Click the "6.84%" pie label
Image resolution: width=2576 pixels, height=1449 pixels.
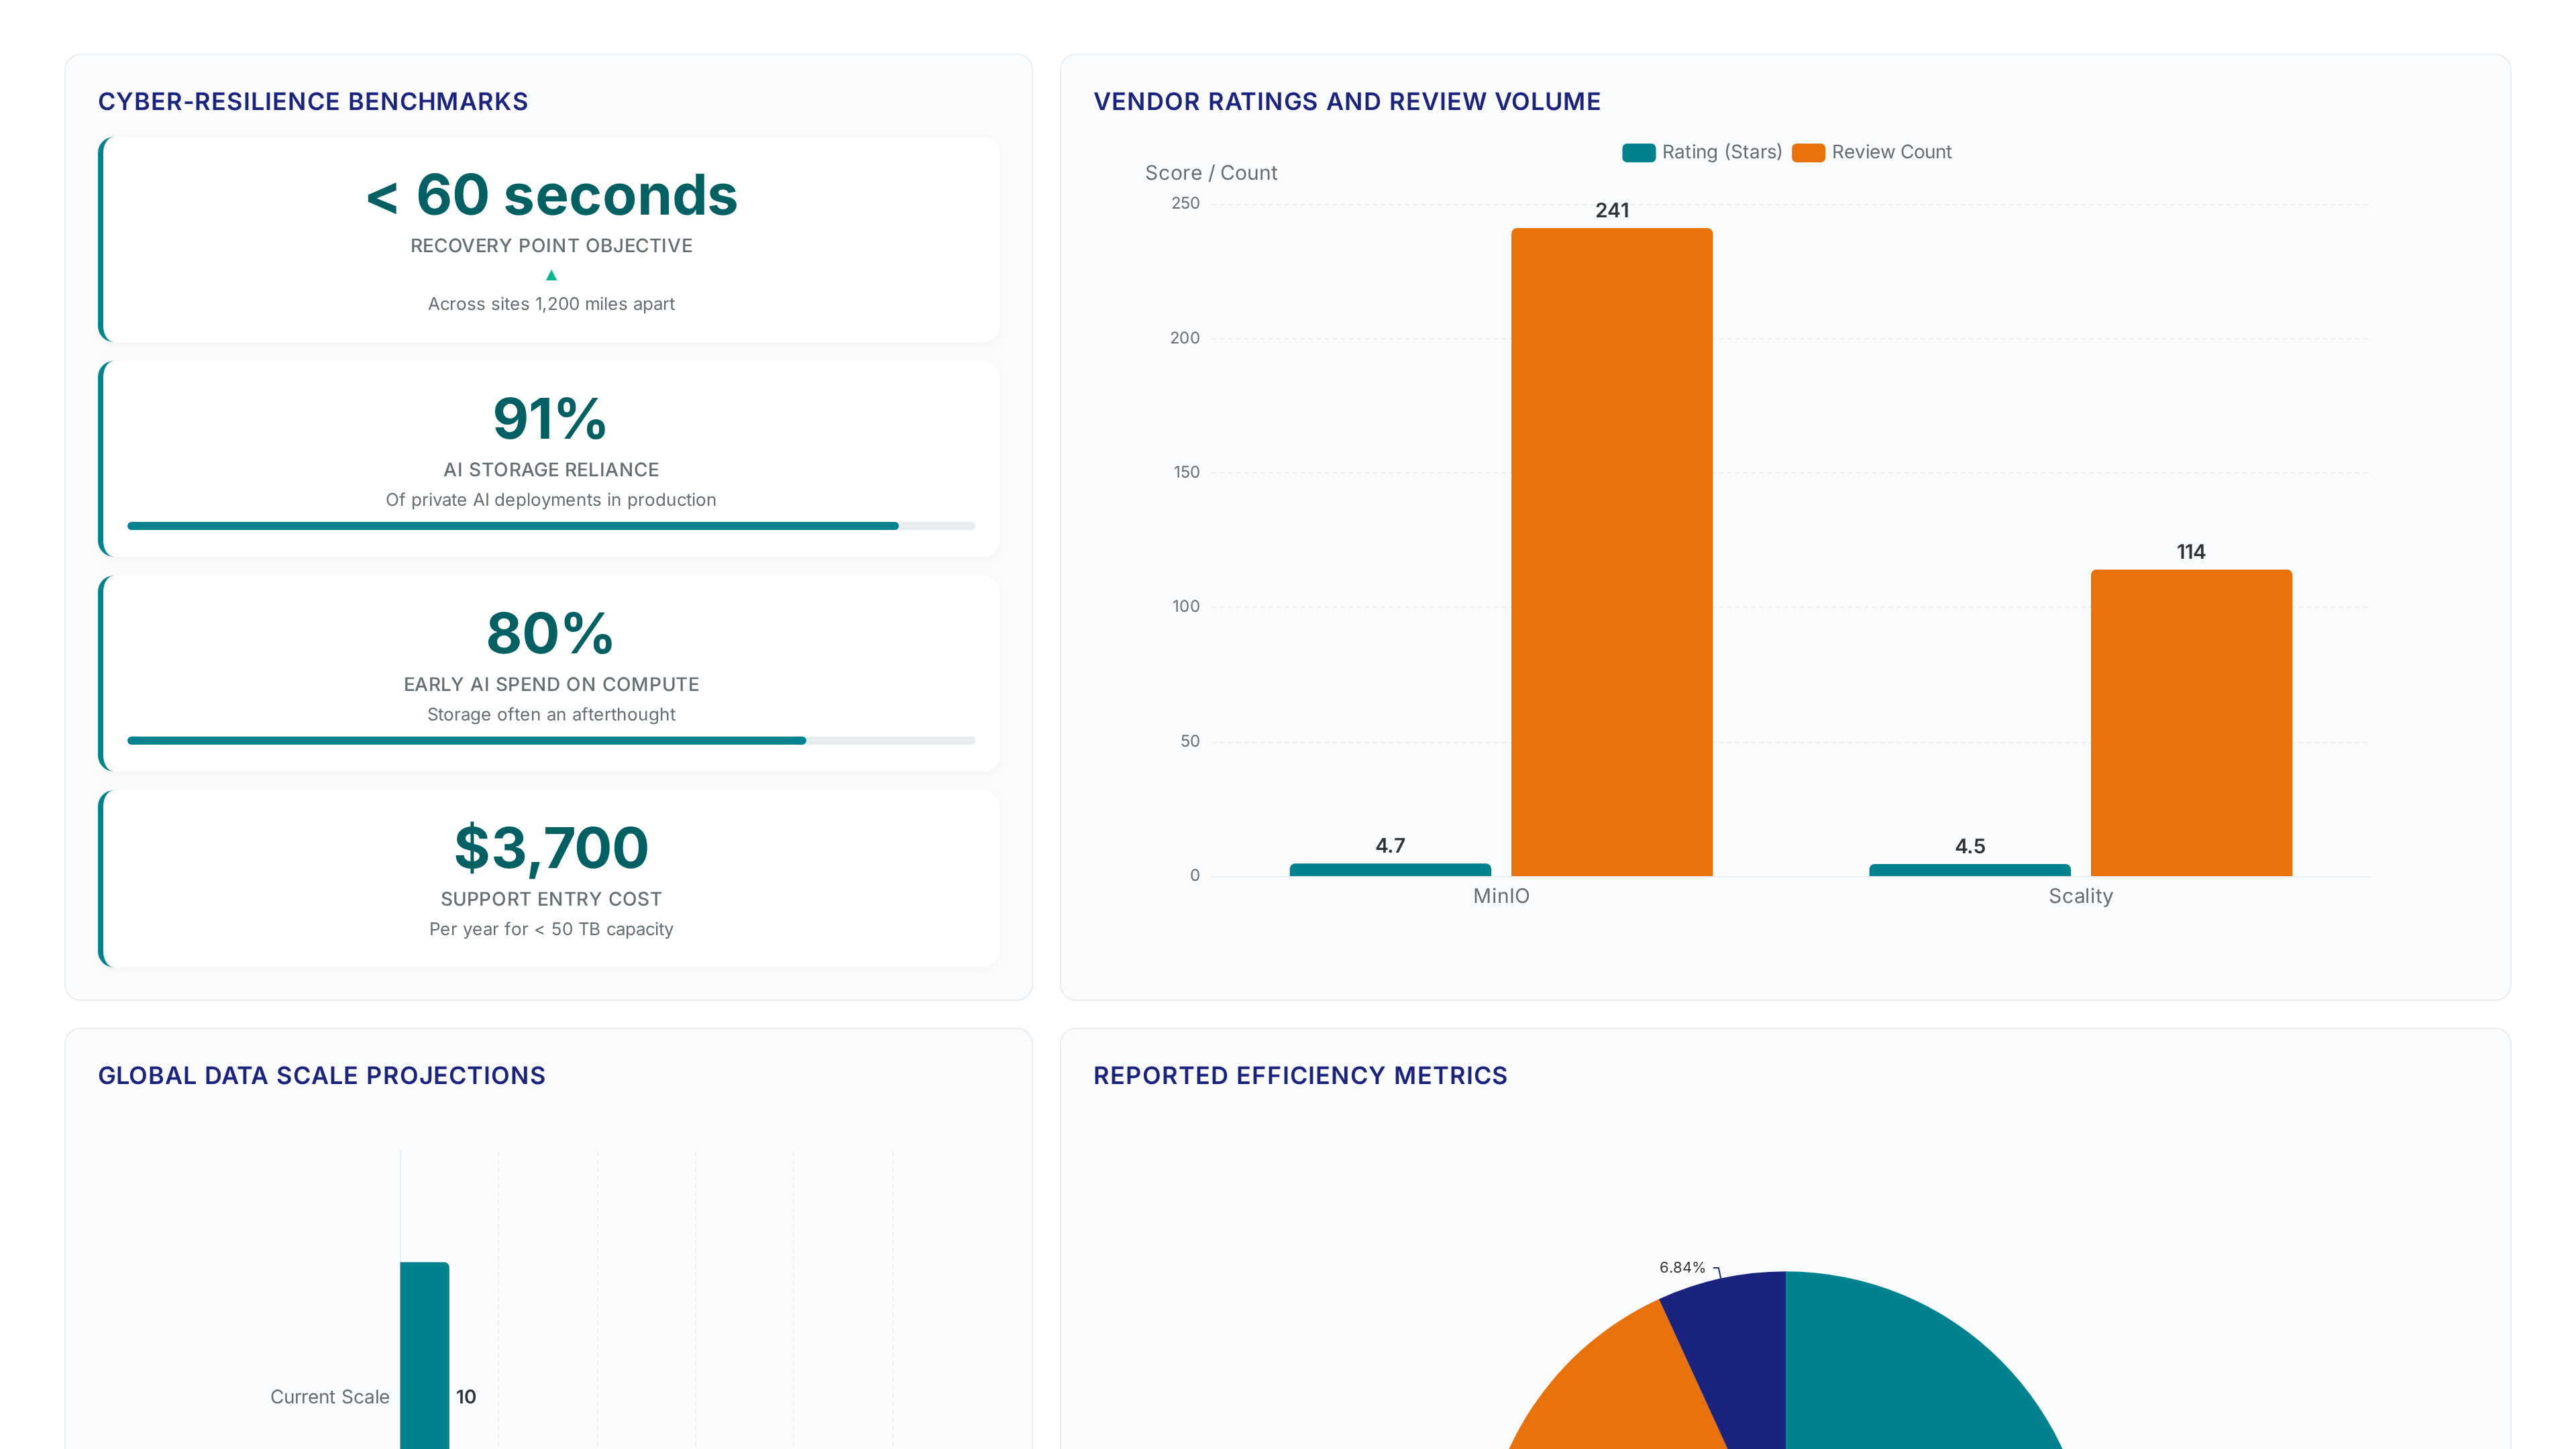point(1682,1268)
